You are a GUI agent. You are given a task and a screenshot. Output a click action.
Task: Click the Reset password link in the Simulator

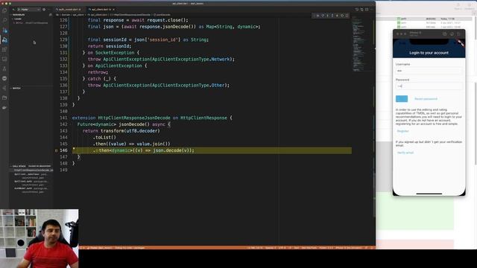[426, 99]
